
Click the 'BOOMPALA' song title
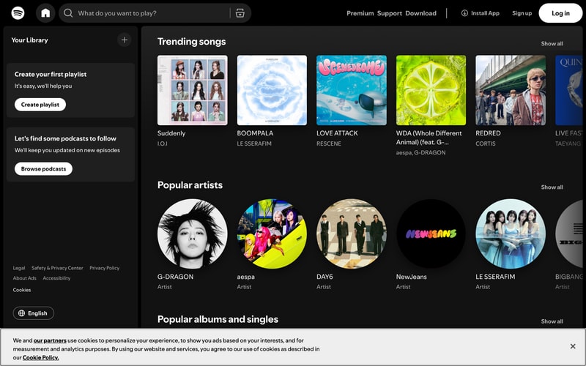tap(255, 133)
